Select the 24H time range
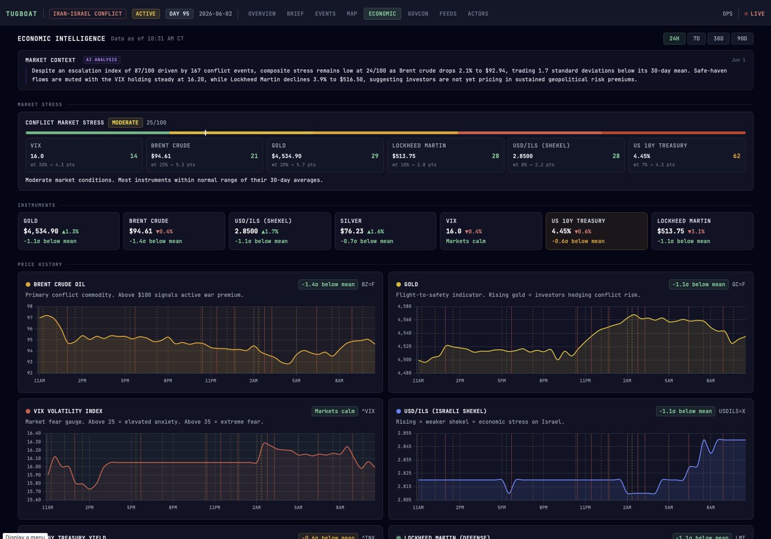Viewport: 771px width, 539px height. 674,39
